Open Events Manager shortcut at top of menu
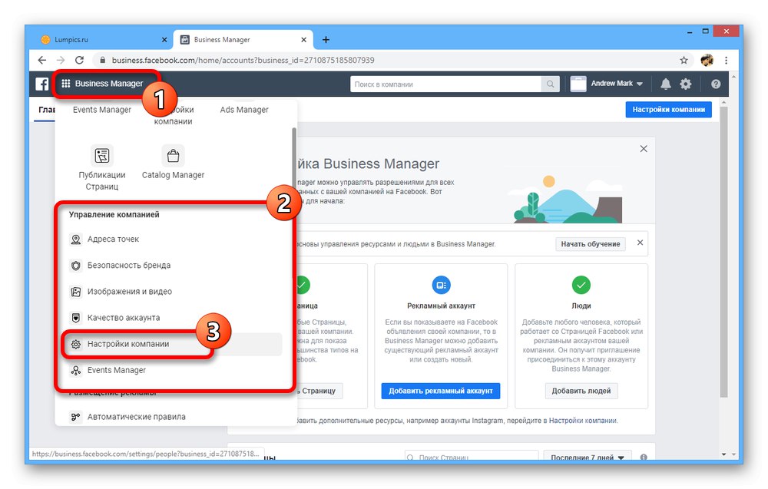Image resolution: width=768 pixels, height=489 pixels. click(102, 110)
